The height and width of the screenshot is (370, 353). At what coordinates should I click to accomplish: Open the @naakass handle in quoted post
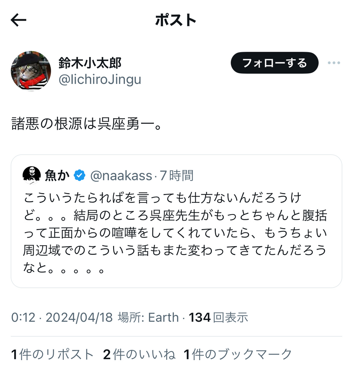(121, 176)
